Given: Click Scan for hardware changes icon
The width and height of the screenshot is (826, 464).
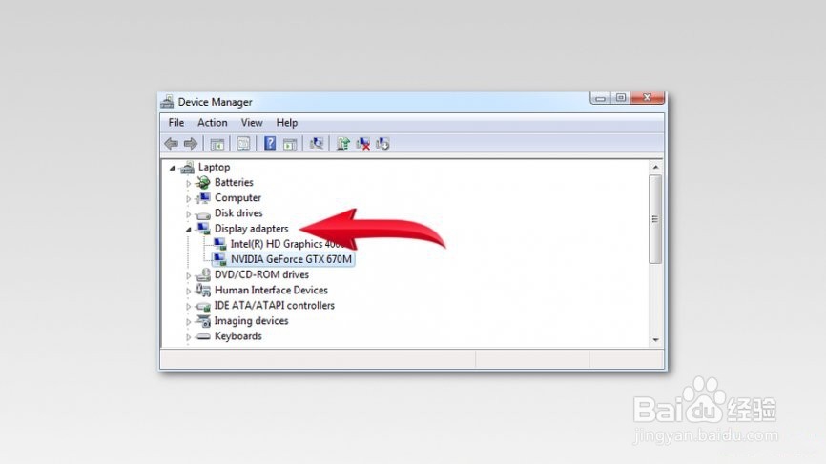Looking at the screenshot, I should tap(317, 143).
